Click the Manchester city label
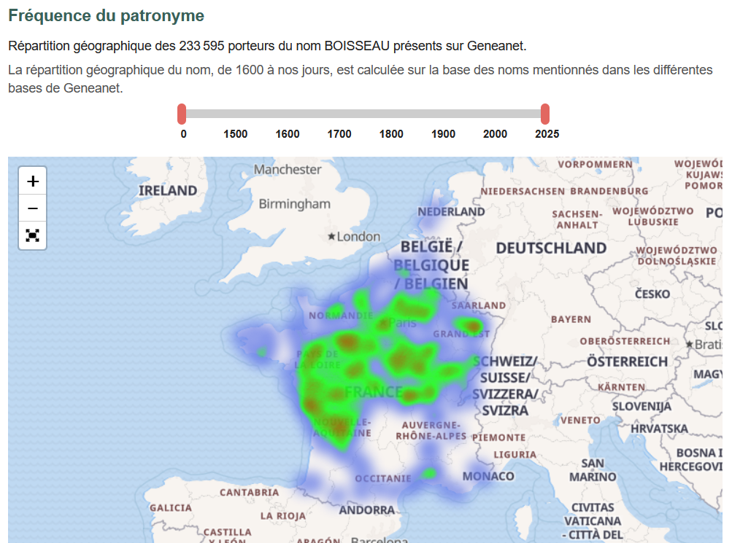 [x=288, y=169]
